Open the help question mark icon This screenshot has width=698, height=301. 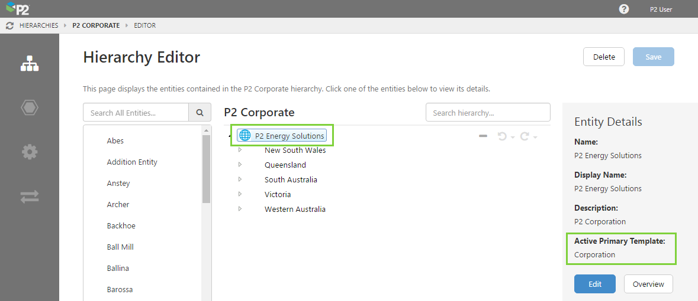point(623,9)
